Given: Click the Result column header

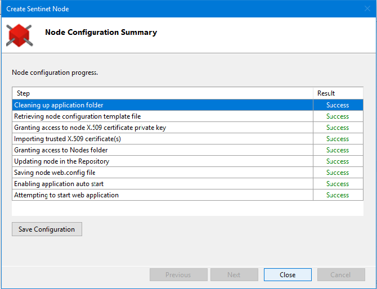Looking at the screenshot, I should pos(338,93).
